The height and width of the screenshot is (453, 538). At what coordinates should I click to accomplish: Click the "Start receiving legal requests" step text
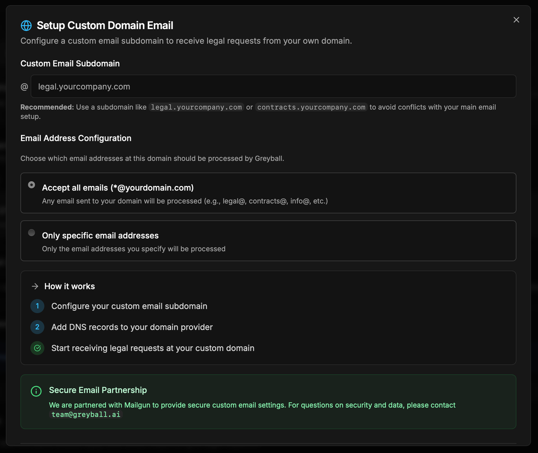[x=152, y=348]
